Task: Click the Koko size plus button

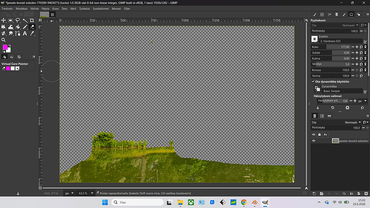Action: point(357,47)
